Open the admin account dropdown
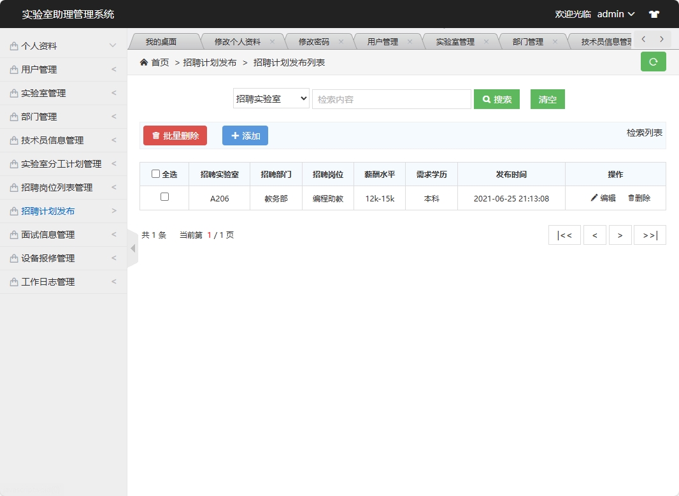Screen dimensions: 679x496 tap(616, 13)
